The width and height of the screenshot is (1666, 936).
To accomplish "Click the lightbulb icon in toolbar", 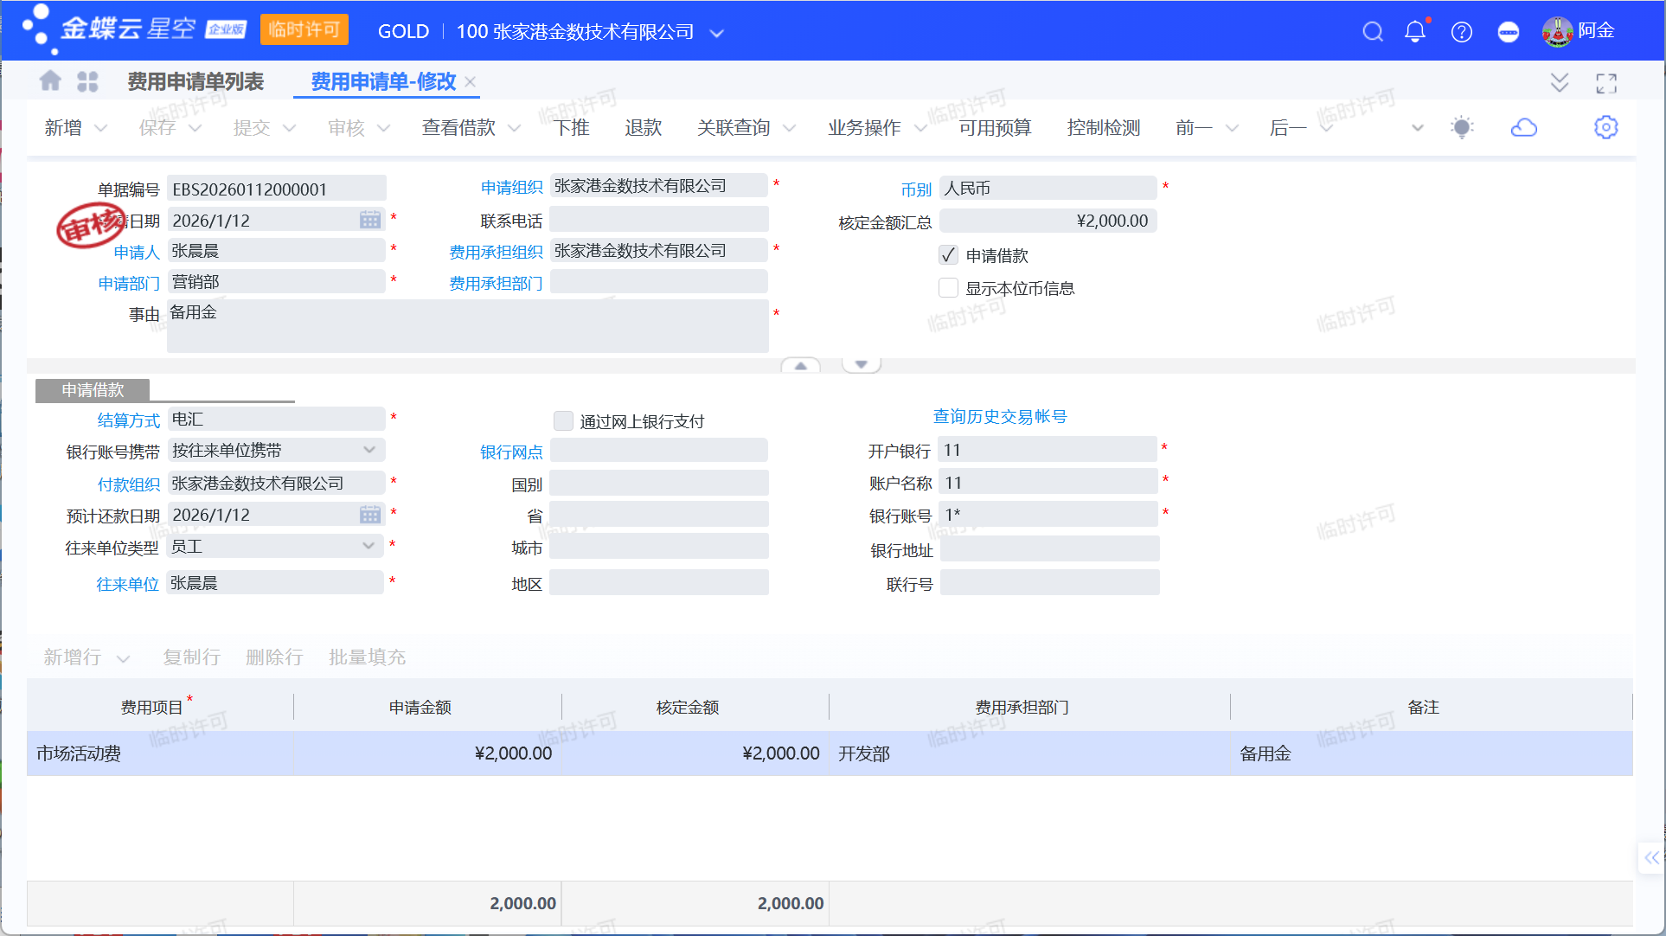I will pos(1462,128).
